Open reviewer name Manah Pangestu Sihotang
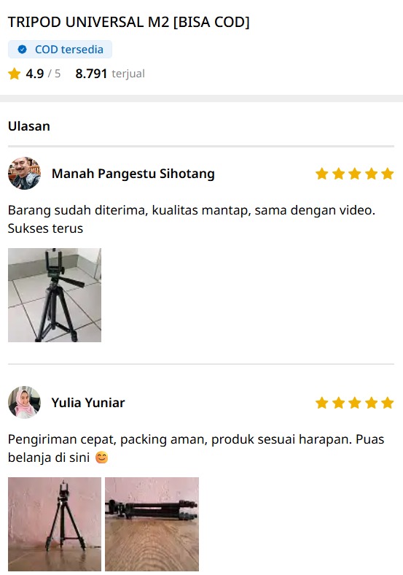This screenshot has height=575, width=403. (x=133, y=174)
